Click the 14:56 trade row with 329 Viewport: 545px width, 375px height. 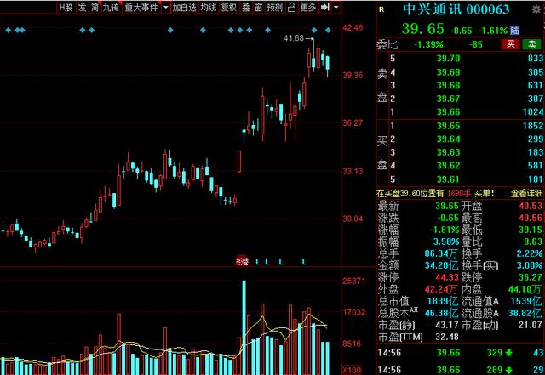pos(461,353)
